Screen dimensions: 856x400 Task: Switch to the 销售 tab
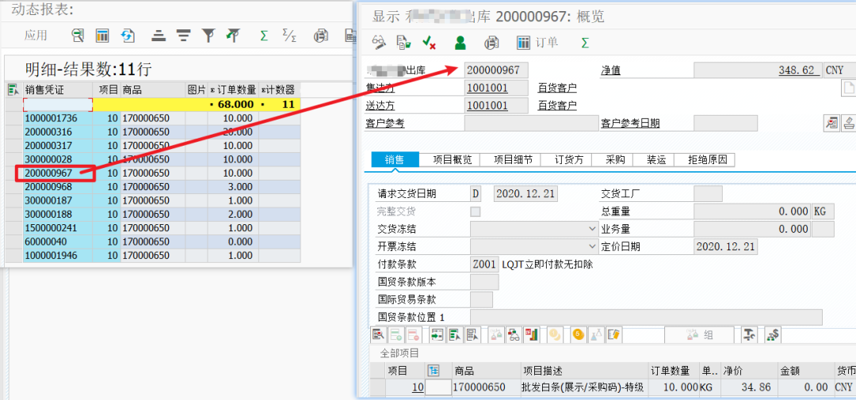click(395, 159)
